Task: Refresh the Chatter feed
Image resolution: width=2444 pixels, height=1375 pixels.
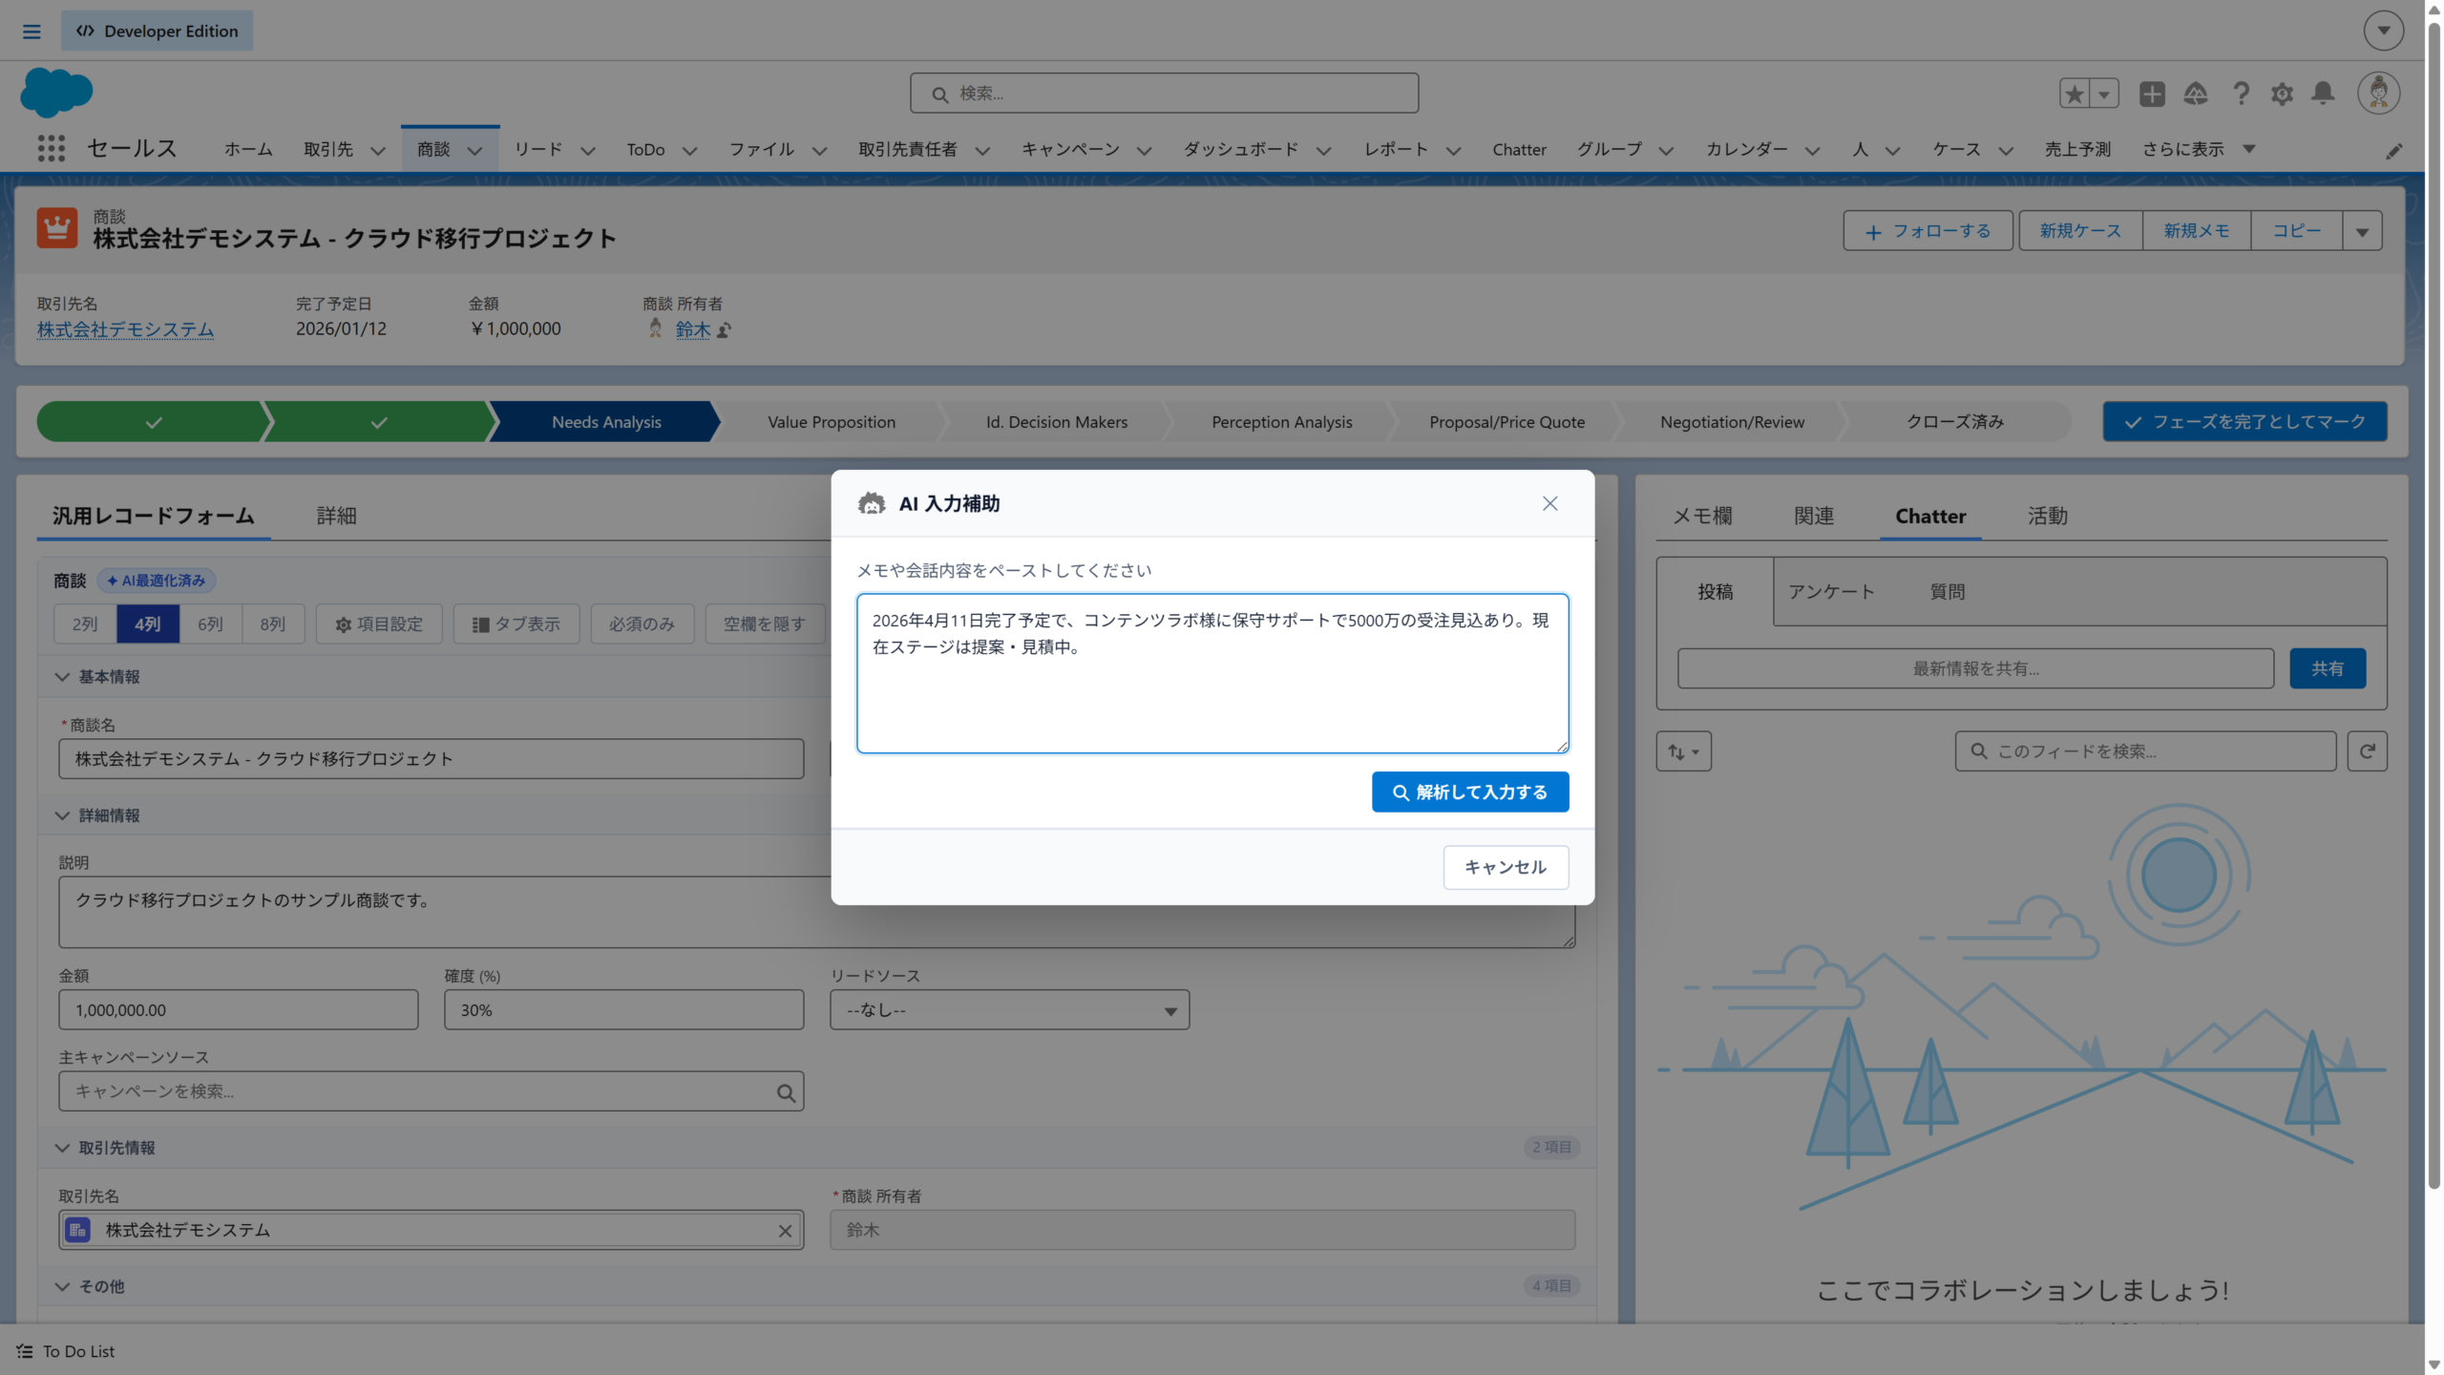Action: (2367, 751)
